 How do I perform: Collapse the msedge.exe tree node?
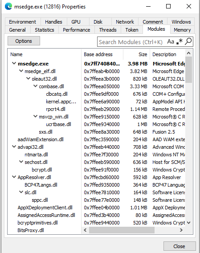(14, 63)
